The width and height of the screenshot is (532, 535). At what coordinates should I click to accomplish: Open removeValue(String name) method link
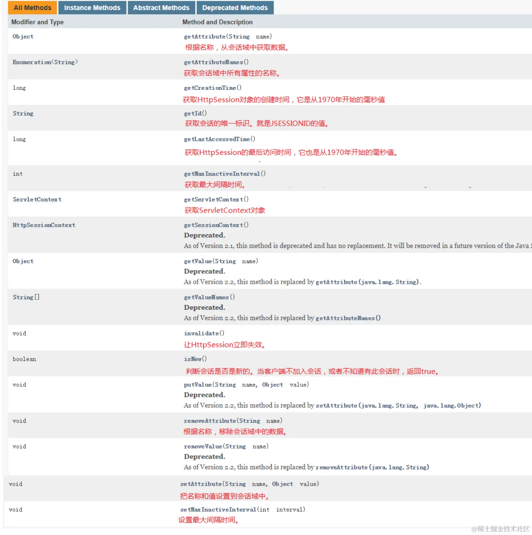[x=203, y=446]
